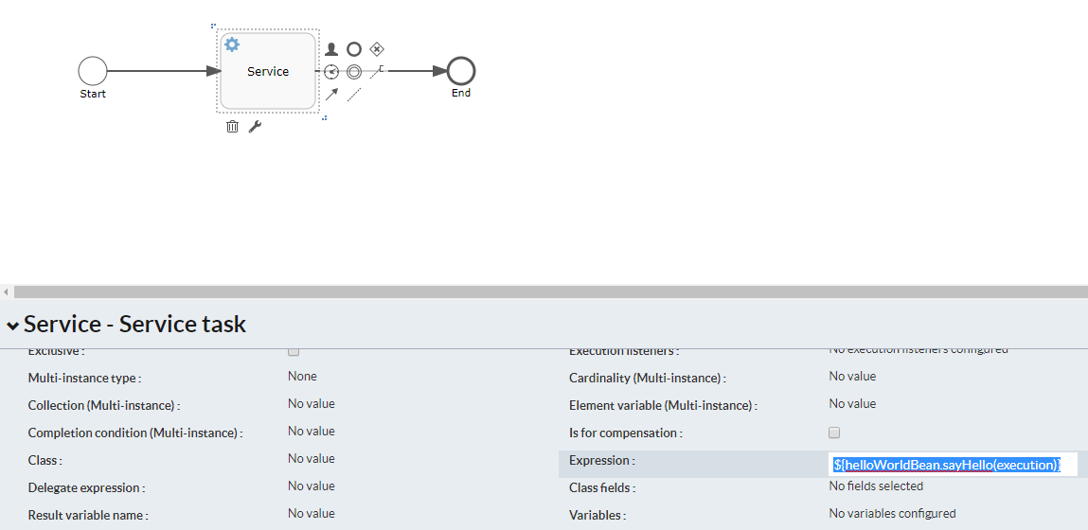Image resolution: width=1088 pixels, height=530 pixels.
Task: Edit the Collection (Multi-instance) value
Action: (x=312, y=404)
